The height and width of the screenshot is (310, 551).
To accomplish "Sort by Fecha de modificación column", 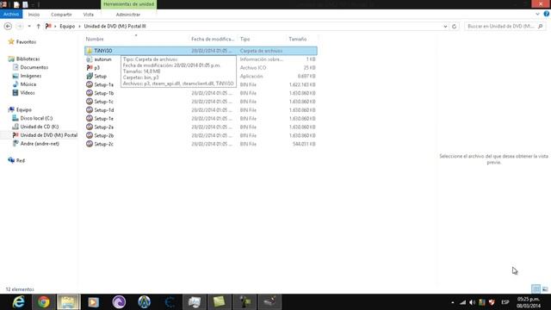I will [214, 39].
